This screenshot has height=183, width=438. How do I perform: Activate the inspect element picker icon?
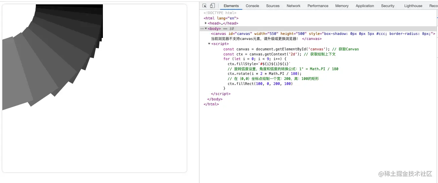tap(204, 6)
